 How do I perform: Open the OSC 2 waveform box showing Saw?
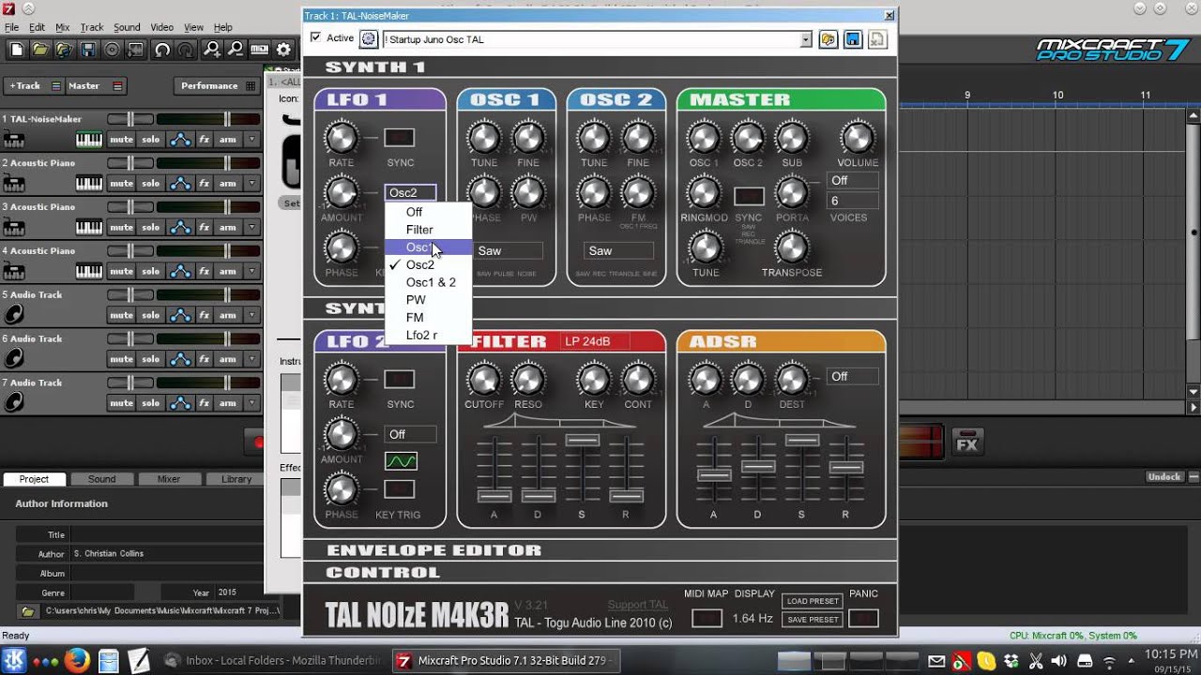pyautogui.click(x=618, y=250)
